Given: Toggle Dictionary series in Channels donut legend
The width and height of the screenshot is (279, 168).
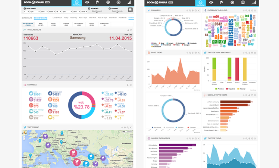Looking at the screenshot, I should [x=180, y=43].
